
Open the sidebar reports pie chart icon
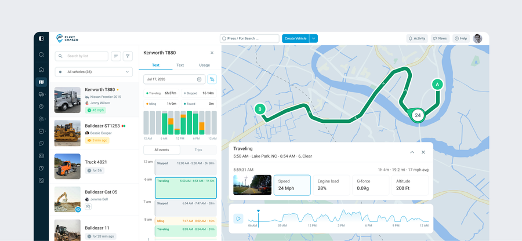(x=41, y=168)
